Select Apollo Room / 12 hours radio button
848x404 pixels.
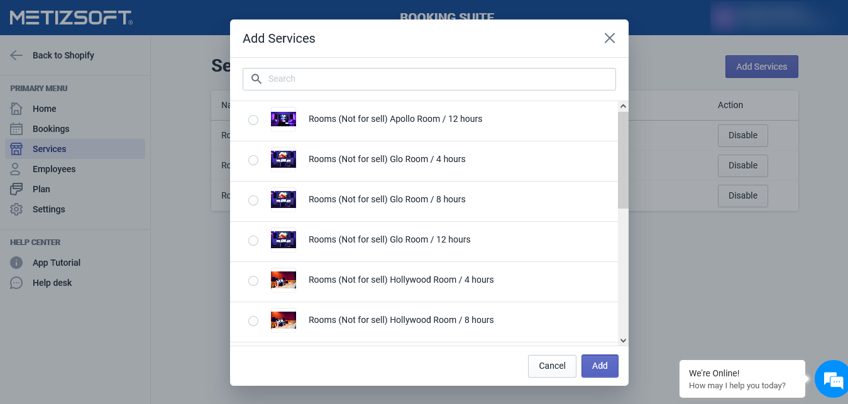click(253, 120)
